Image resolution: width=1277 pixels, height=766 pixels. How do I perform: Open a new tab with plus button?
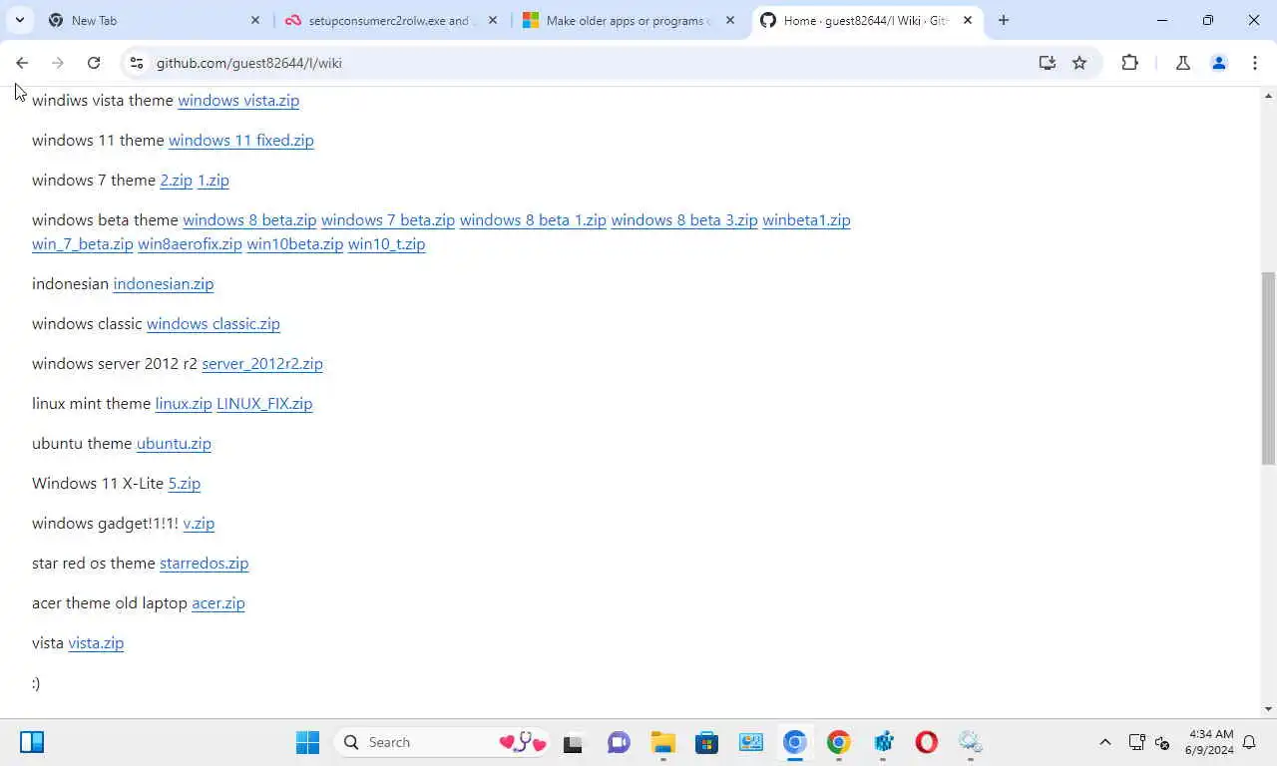1004,20
